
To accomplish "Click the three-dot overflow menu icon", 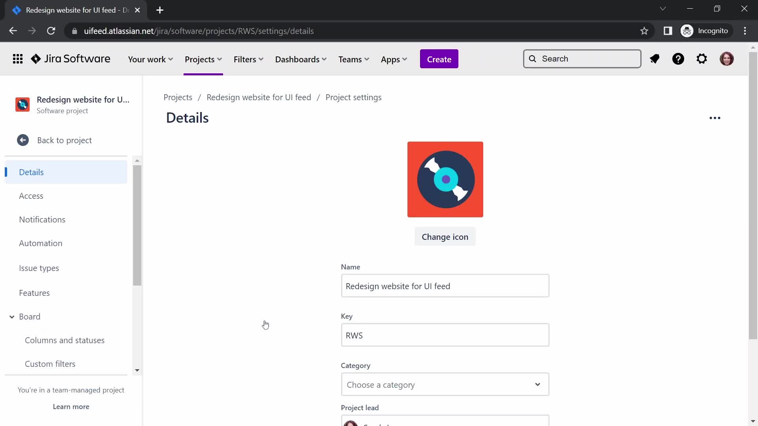I will tap(715, 118).
